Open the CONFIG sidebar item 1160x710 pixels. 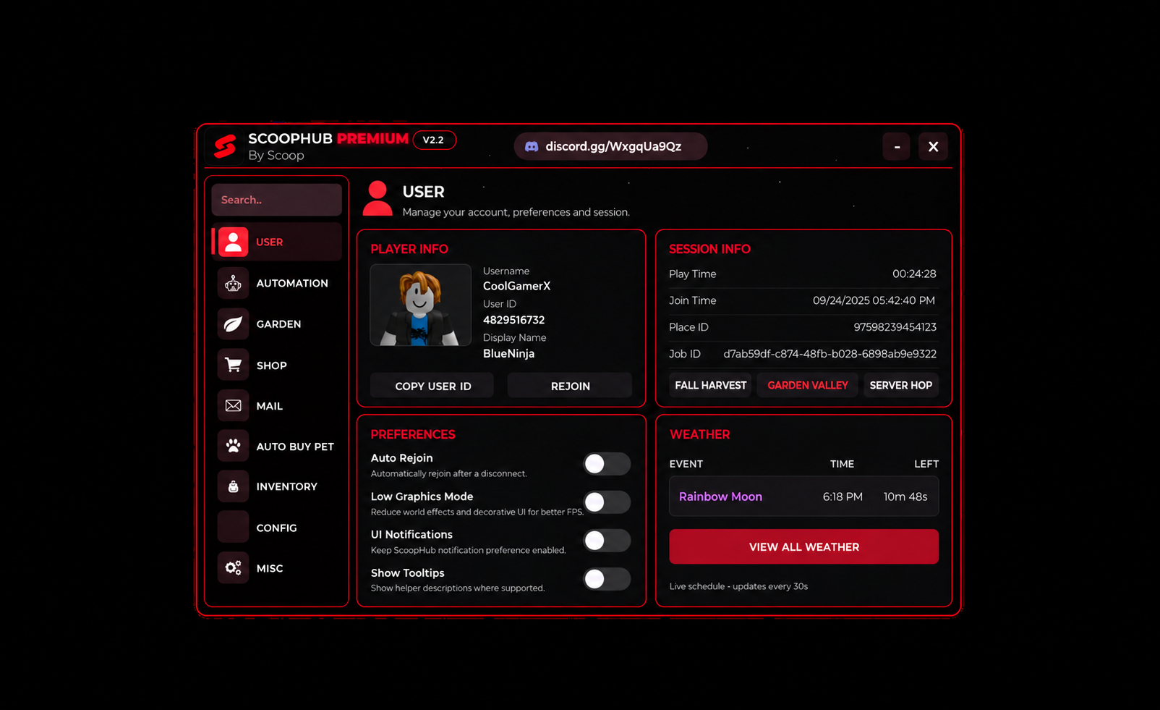277,528
